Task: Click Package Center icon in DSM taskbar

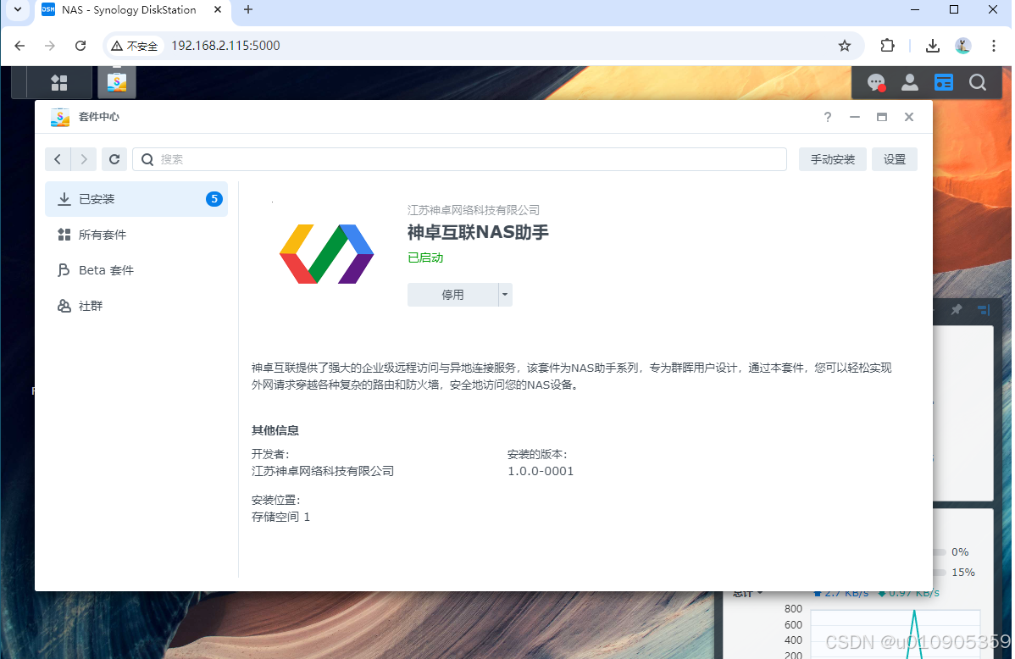Action: 117,81
